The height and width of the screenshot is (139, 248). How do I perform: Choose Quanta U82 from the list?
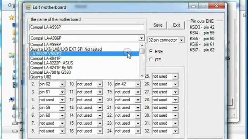point(84,77)
